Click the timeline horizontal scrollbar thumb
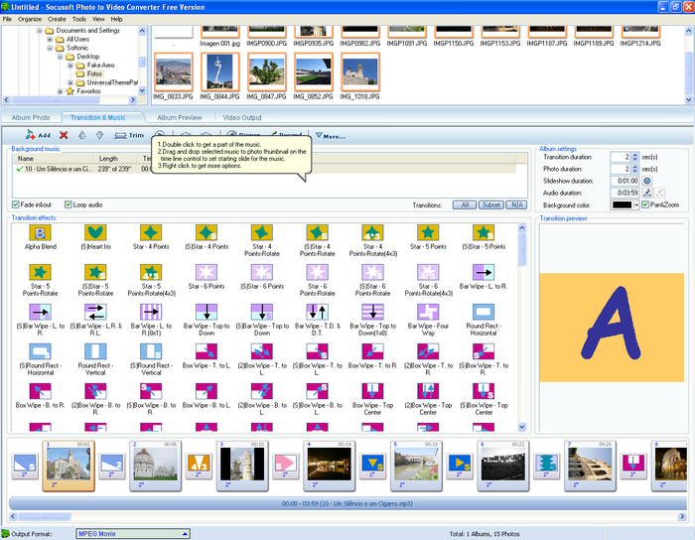The height and width of the screenshot is (540, 695). coord(45,516)
